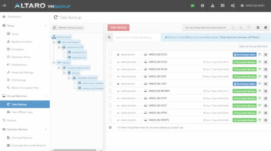Image resolution: width=271 pixels, height=151 pixels.
Task: Open Dashboard in the sidebar
Action: [x=14, y=17]
